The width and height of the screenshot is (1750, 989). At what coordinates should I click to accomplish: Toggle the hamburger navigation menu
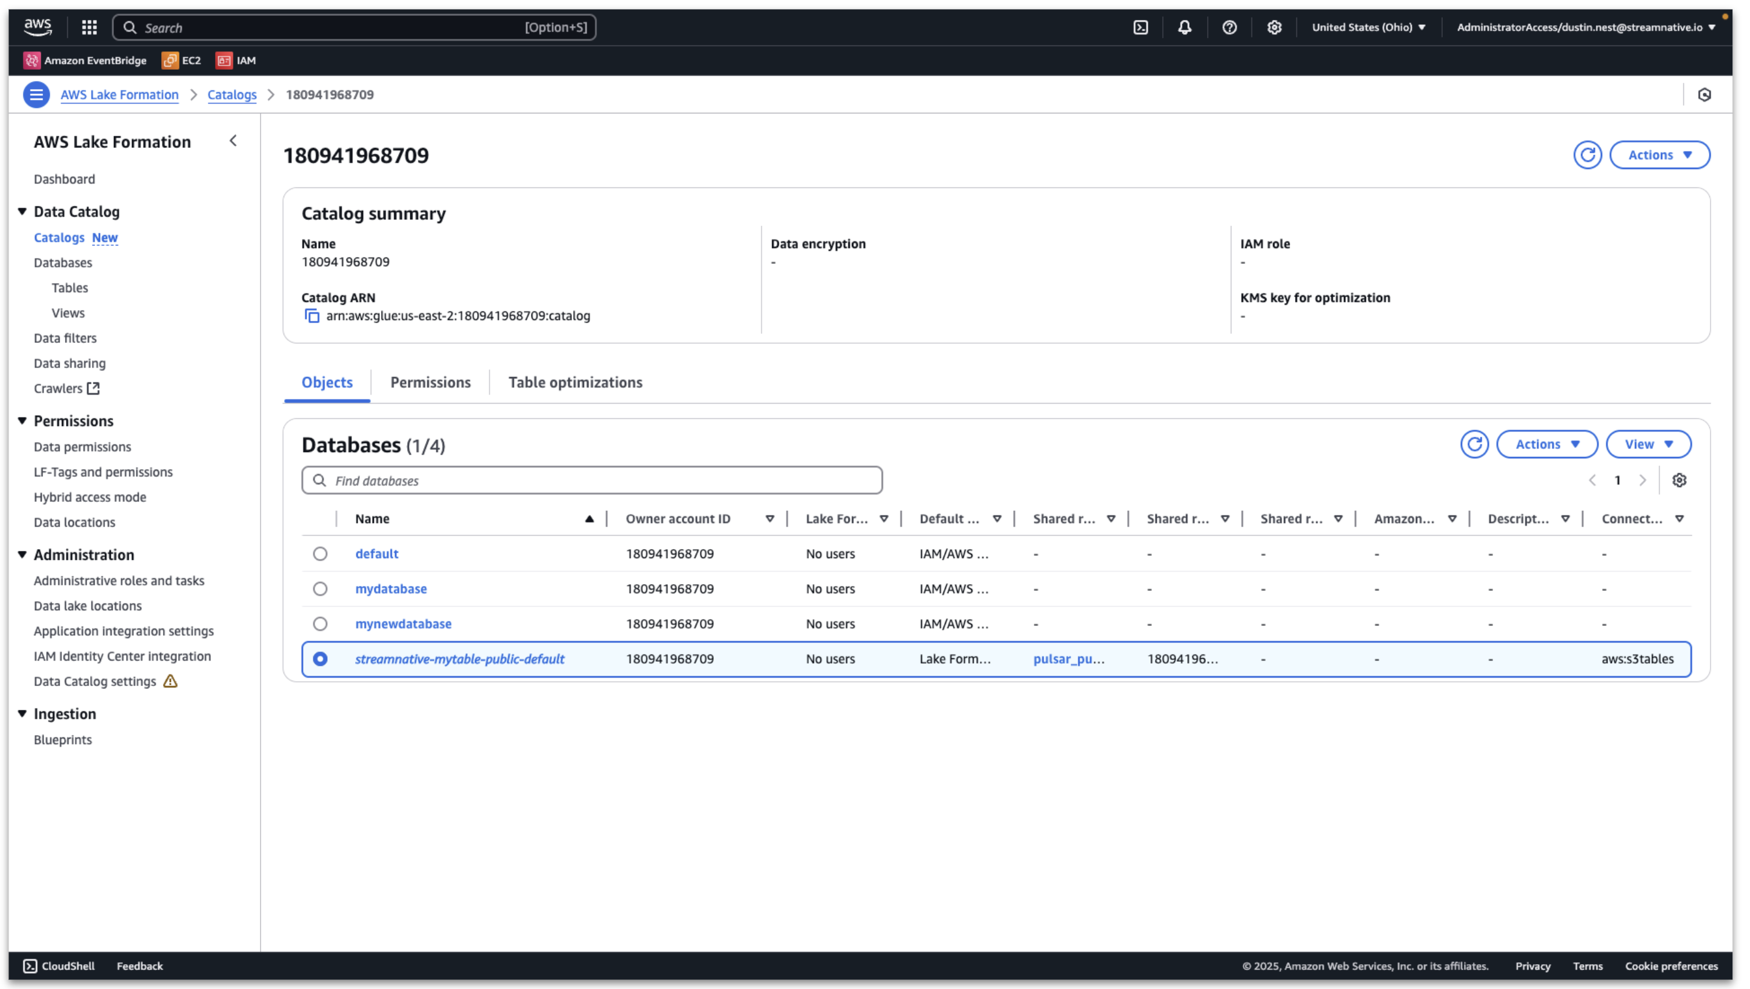36,95
